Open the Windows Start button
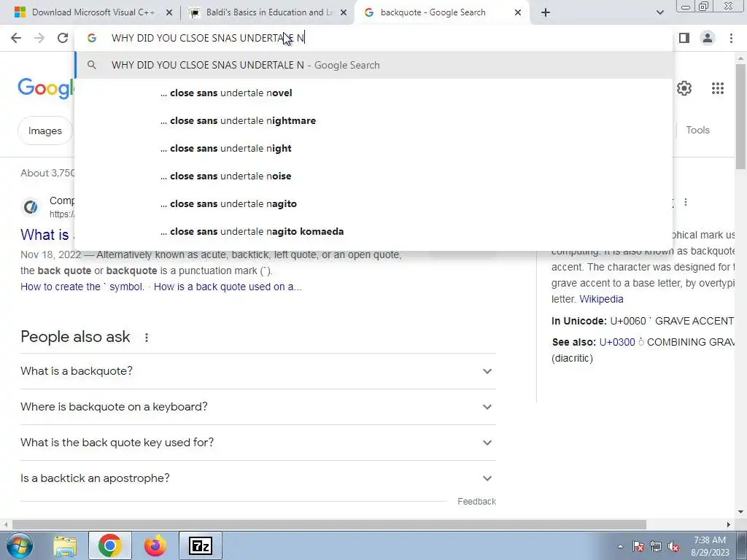 tap(19, 545)
